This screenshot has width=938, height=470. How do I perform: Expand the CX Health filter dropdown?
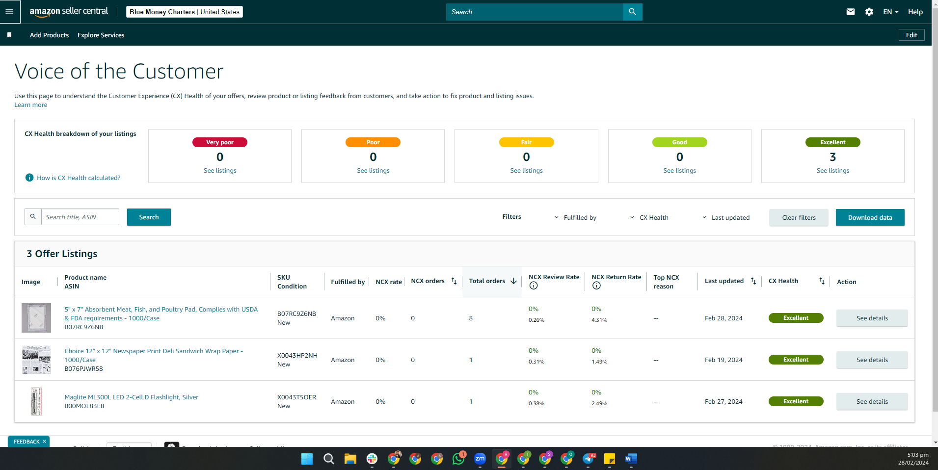[x=649, y=217]
